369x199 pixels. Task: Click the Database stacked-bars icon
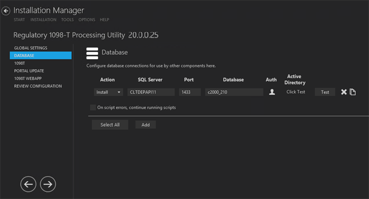point(92,53)
